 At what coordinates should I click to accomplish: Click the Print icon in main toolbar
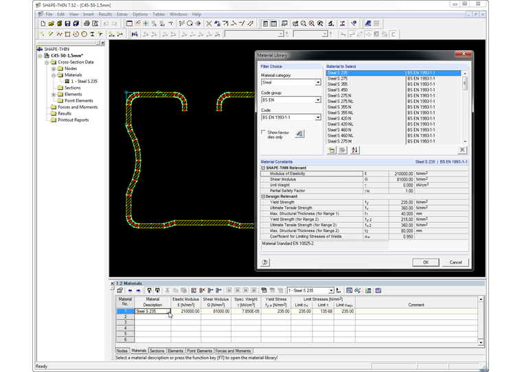coord(87,23)
